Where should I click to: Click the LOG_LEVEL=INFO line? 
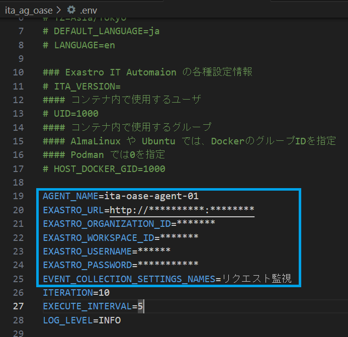pos(81,320)
